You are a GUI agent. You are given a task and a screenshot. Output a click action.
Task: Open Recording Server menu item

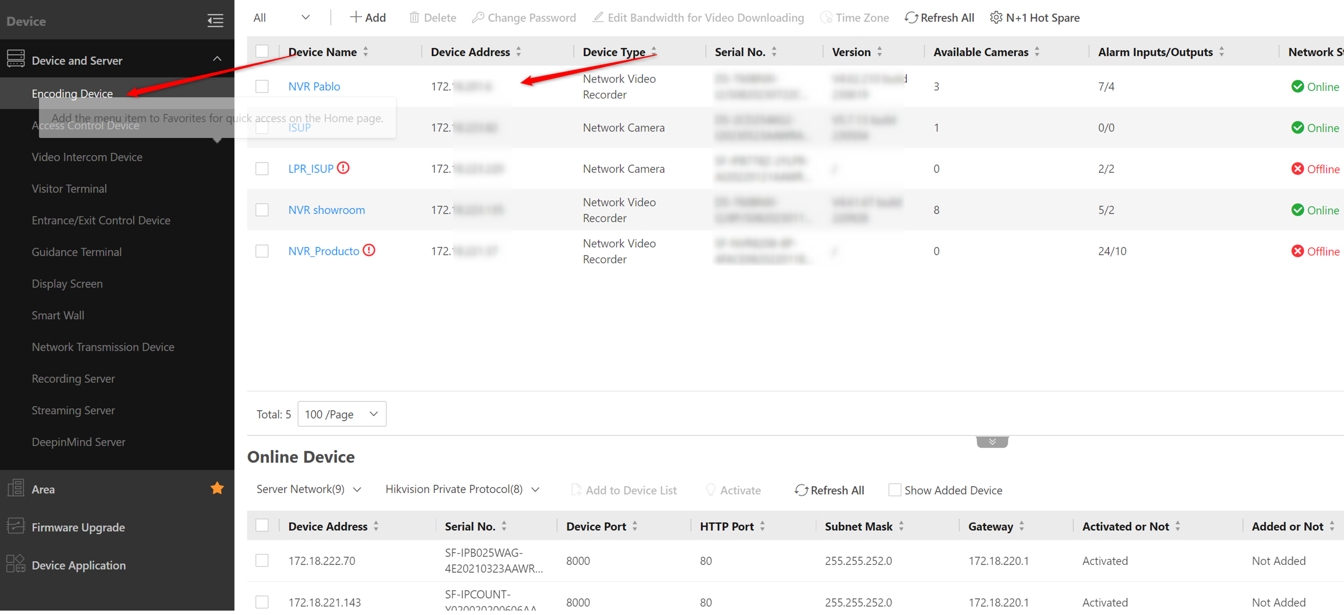(x=73, y=378)
